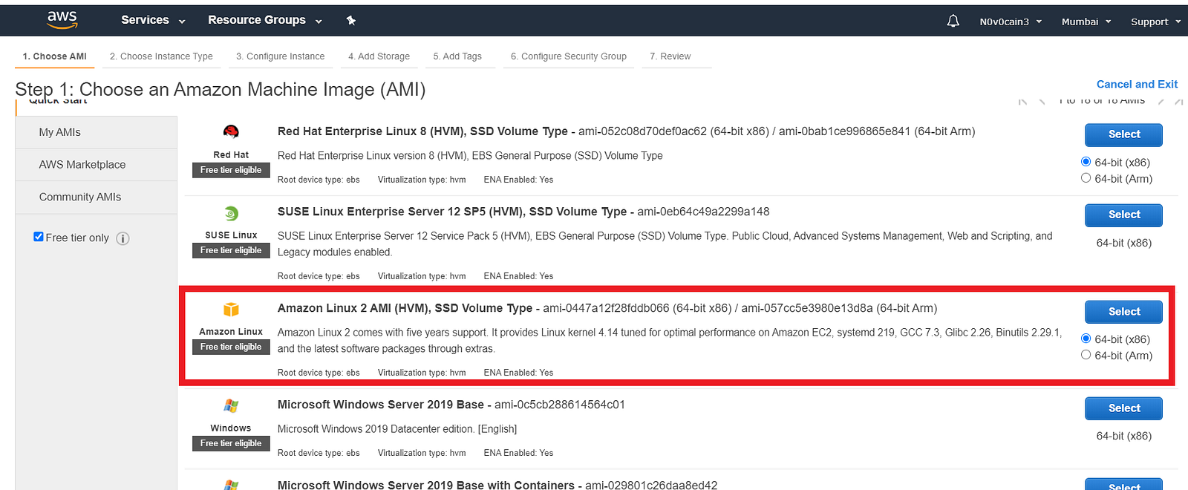Click the Windows Server 2019 Base logo icon
The height and width of the screenshot is (490, 1188).
[x=231, y=405]
